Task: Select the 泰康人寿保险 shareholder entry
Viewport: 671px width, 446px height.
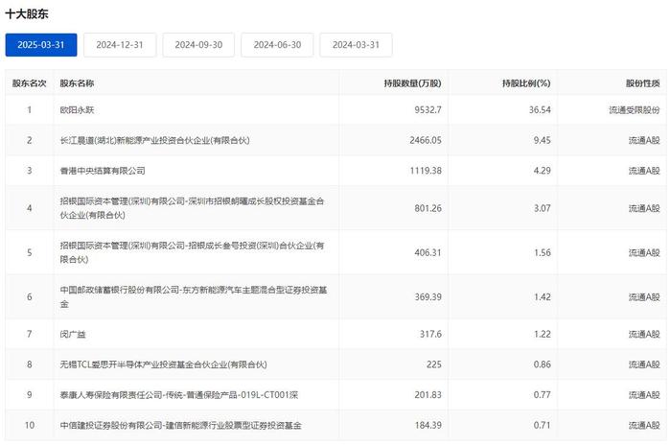Action: coord(179,395)
